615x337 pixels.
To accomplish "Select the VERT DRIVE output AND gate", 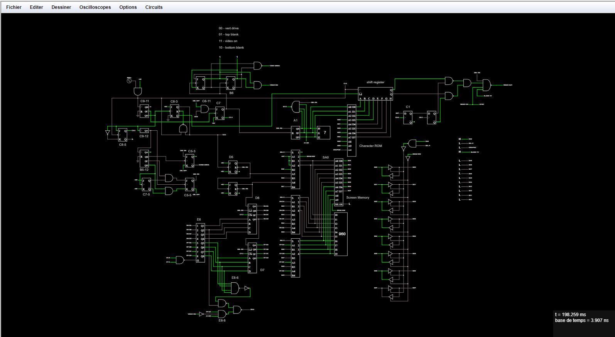I will point(257,66).
